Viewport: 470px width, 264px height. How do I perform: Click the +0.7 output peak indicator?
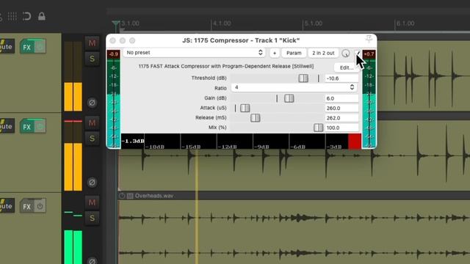click(369, 54)
